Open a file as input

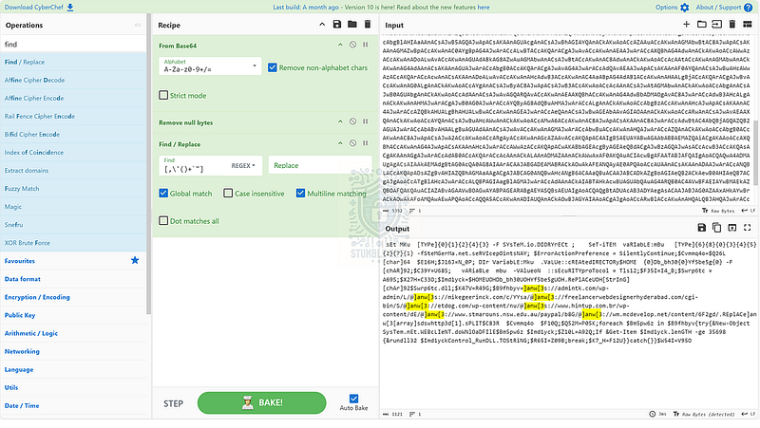pos(716,25)
